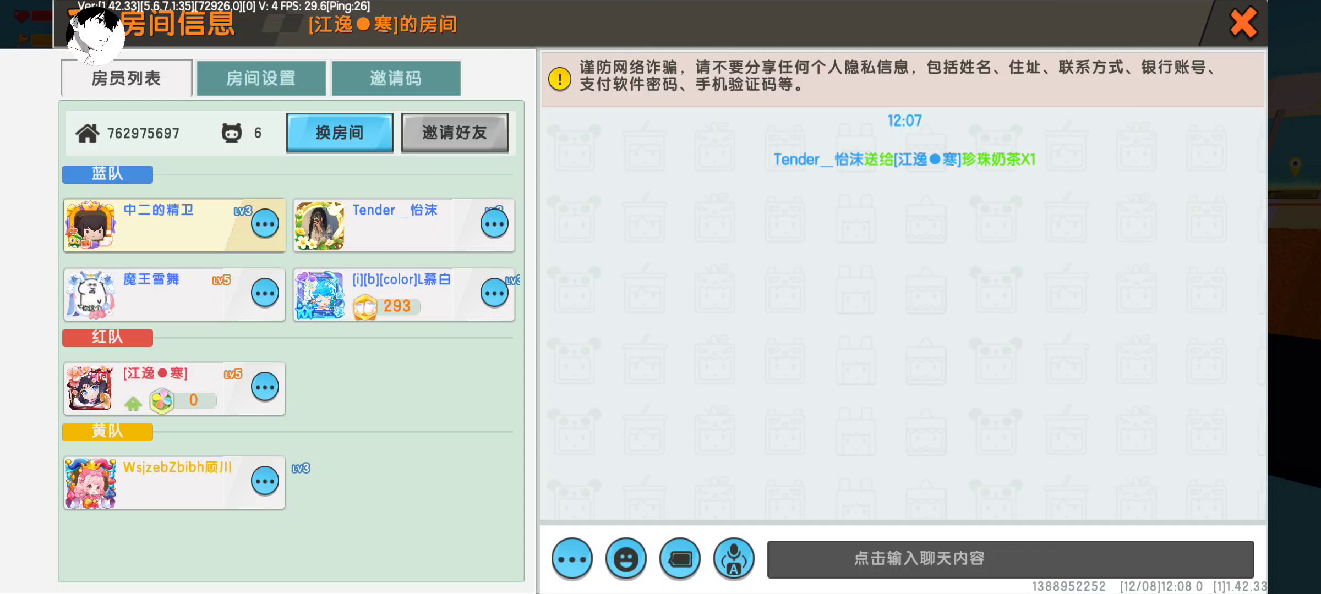Expand options menu for Tender_怡沫
Viewport: 1321px width, 594px height.
494,224
